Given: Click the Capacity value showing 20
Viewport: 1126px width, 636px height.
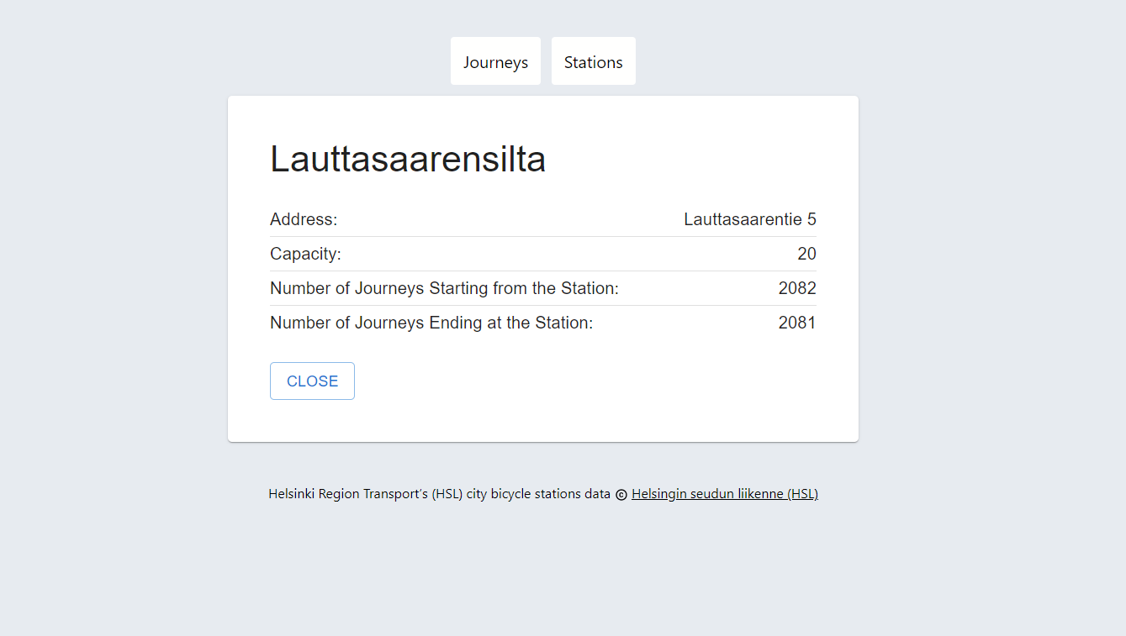Looking at the screenshot, I should point(806,253).
